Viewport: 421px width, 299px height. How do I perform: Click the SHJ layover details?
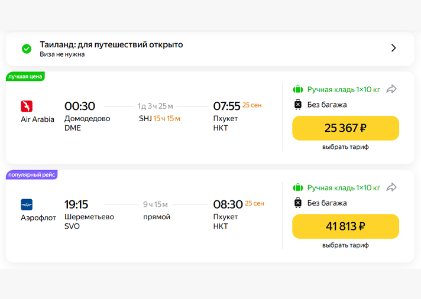(159, 119)
